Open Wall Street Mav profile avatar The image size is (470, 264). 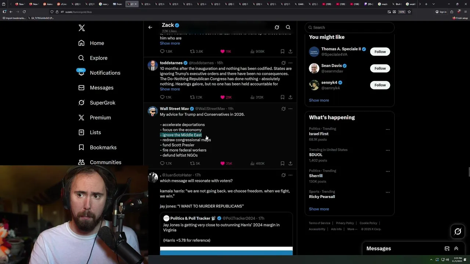tap(153, 111)
